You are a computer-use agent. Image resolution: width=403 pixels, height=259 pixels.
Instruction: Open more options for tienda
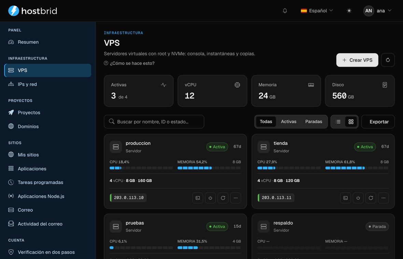click(383, 198)
